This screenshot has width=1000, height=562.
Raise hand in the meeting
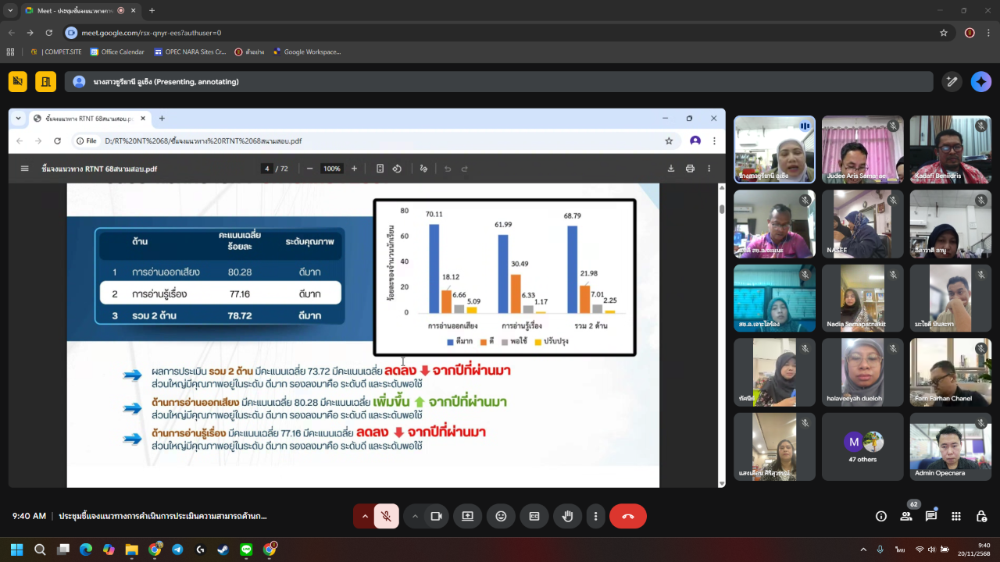[x=568, y=516]
